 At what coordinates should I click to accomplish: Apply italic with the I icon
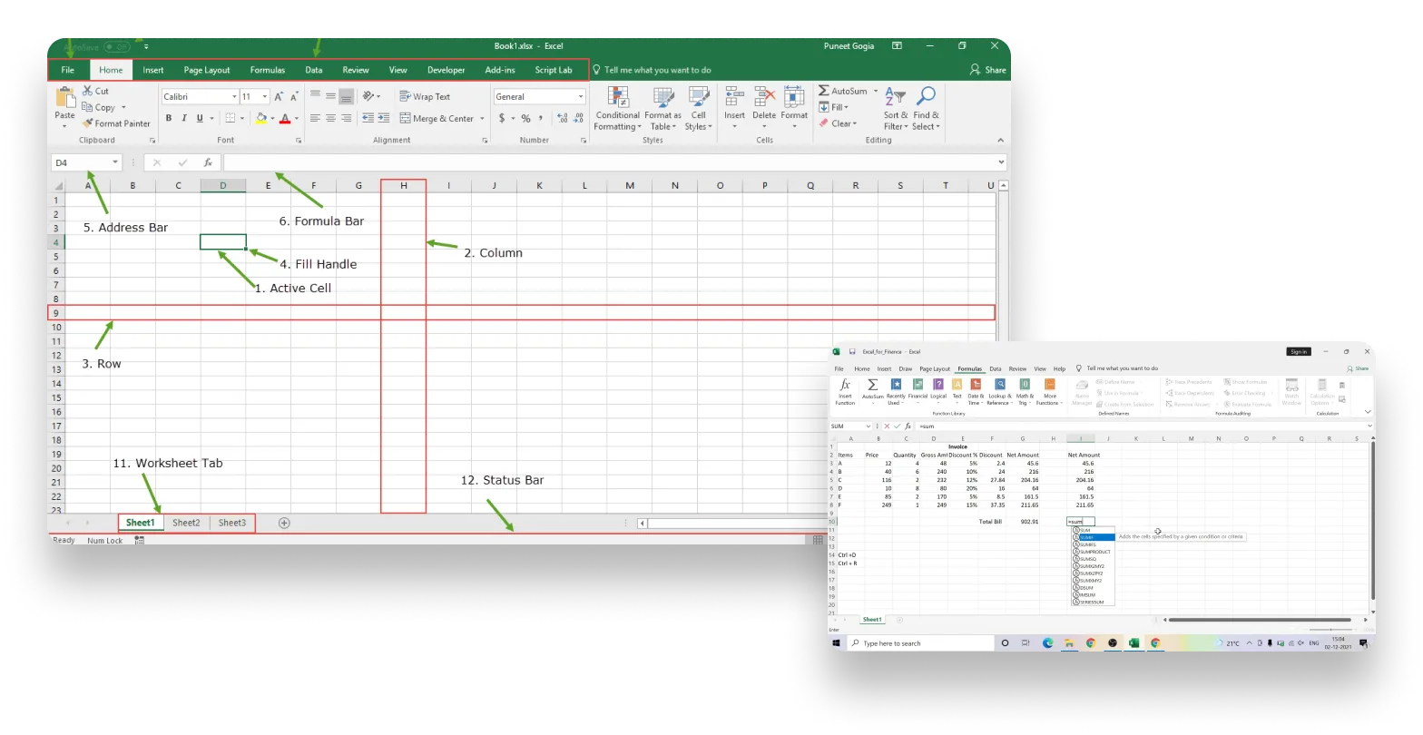pyautogui.click(x=184, y=118)
